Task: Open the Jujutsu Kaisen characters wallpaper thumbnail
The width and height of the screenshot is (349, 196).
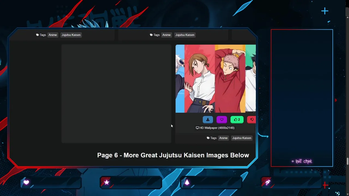Action: point(216,79)
